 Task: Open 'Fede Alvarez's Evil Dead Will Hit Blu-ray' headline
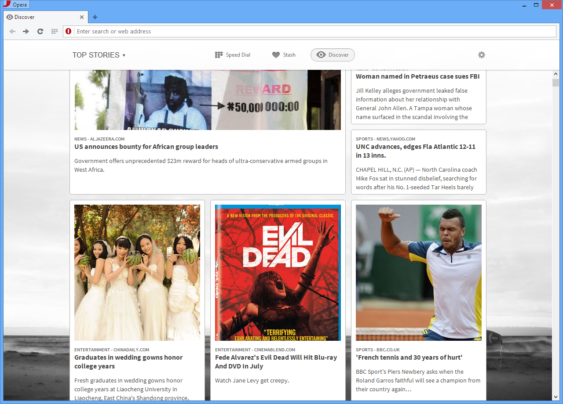276,362
